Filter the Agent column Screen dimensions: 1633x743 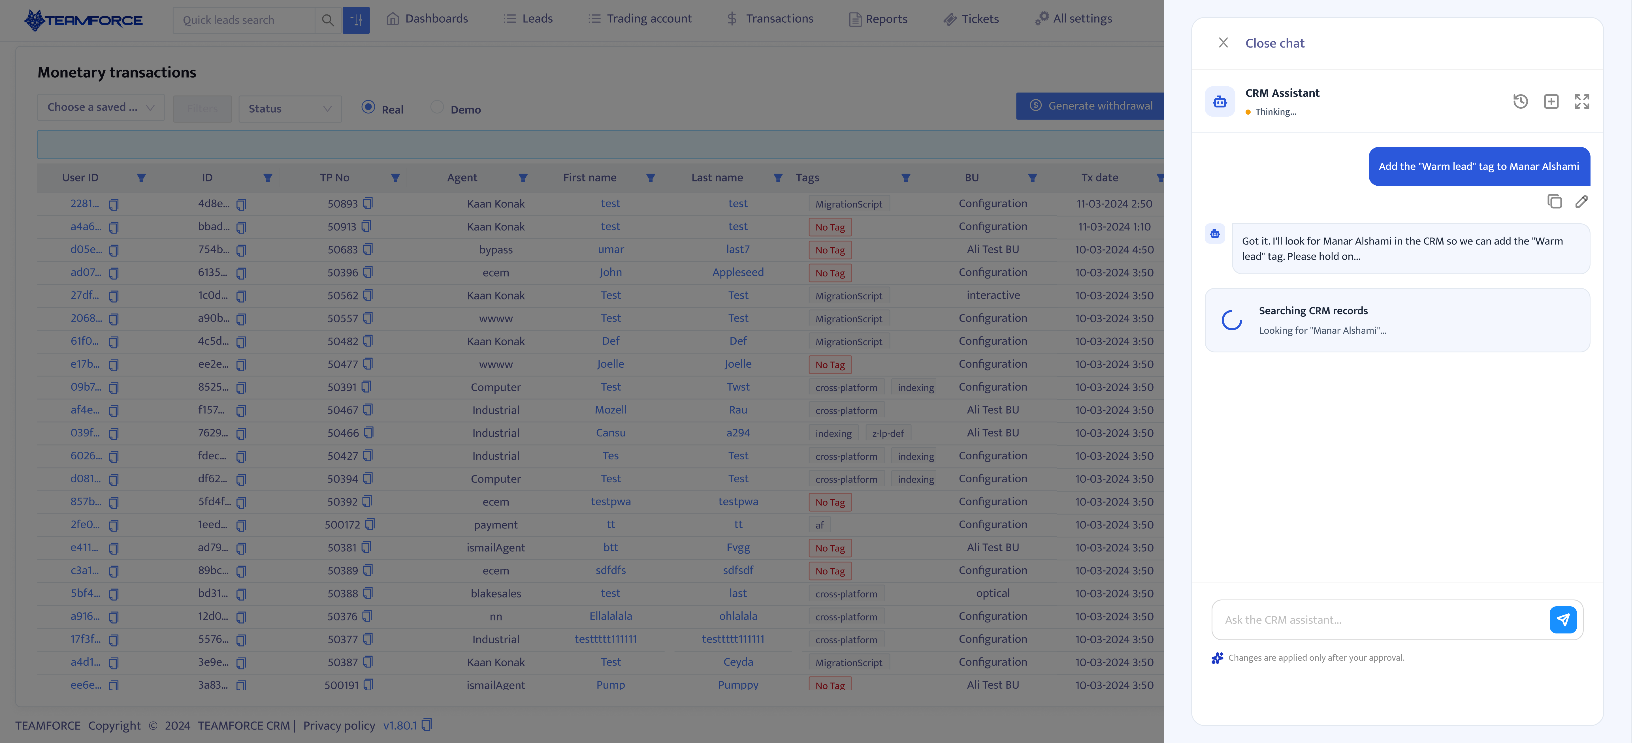coord(523,178)
